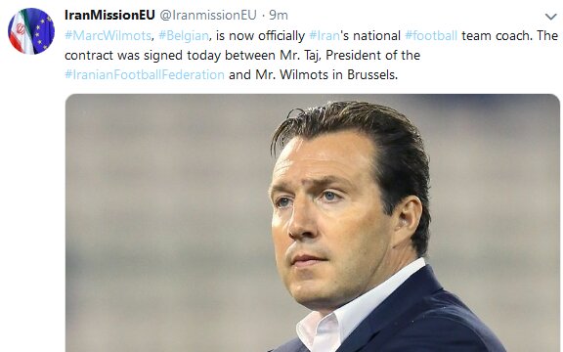Viewport: 563px width, 352px height.
Task: Open the IranMissionEU display name
Action: [x=109, y=15]
